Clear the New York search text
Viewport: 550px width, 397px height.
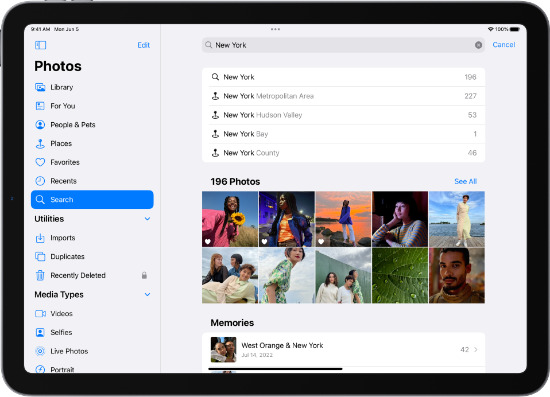tap(478, 45)
